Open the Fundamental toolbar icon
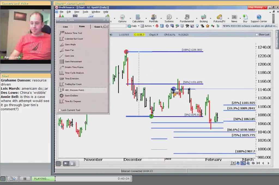 [187, 18]
